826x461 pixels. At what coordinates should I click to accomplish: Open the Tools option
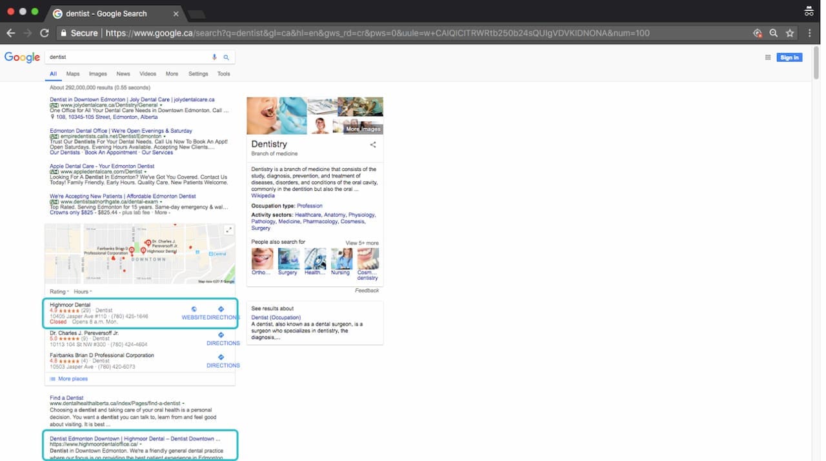click(x=223, y=74)
